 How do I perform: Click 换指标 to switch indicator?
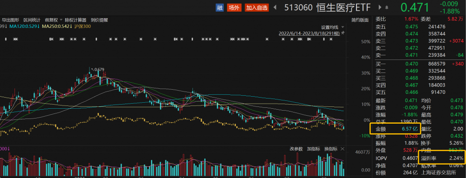(331, 149)
